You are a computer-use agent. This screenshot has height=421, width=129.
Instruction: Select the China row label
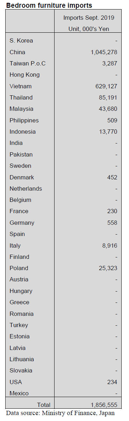coord(17,52)
